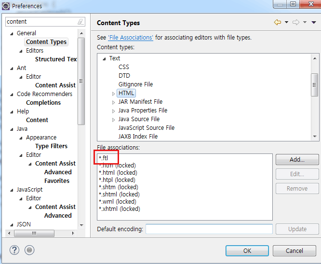Open the help question mark icon
Viewport: 321px width, 264px height.
click(14, 250)
